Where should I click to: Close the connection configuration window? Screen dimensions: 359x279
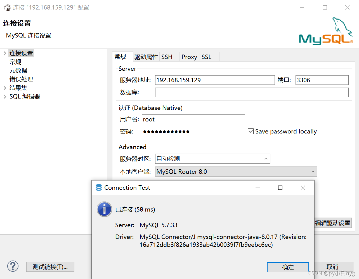(347, 8)
